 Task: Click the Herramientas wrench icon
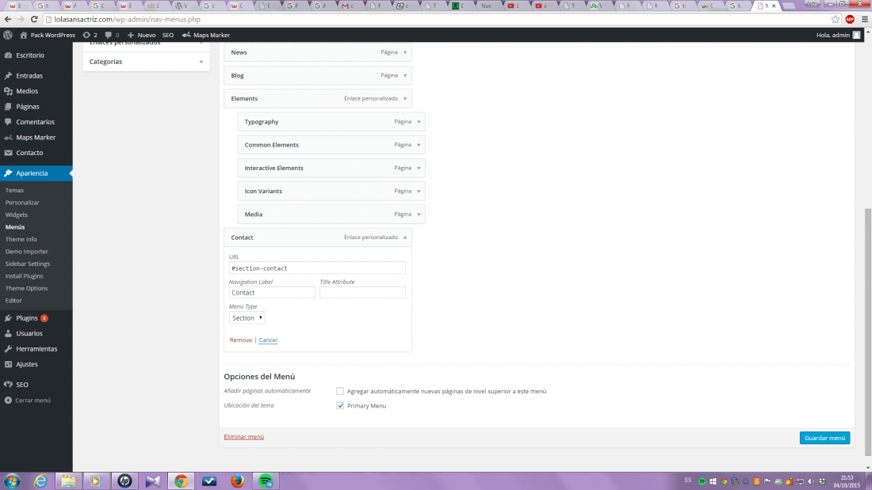8,349
